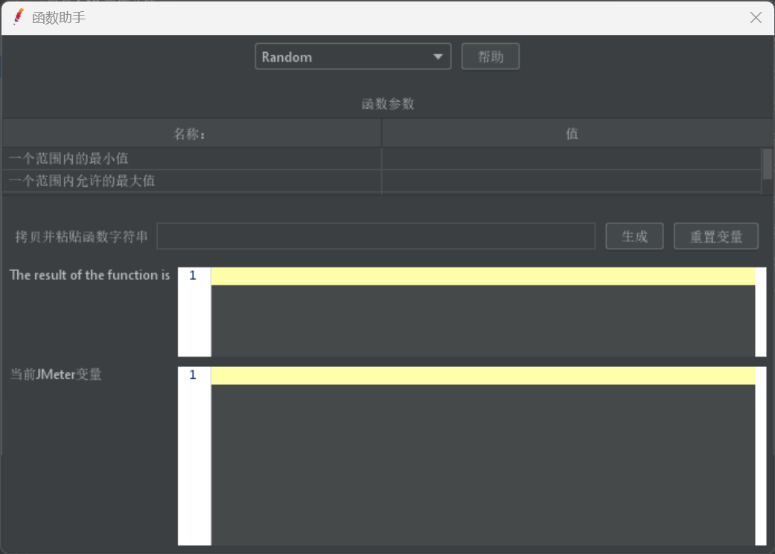Click the 函数参数 section label

(x=388, y=104)
